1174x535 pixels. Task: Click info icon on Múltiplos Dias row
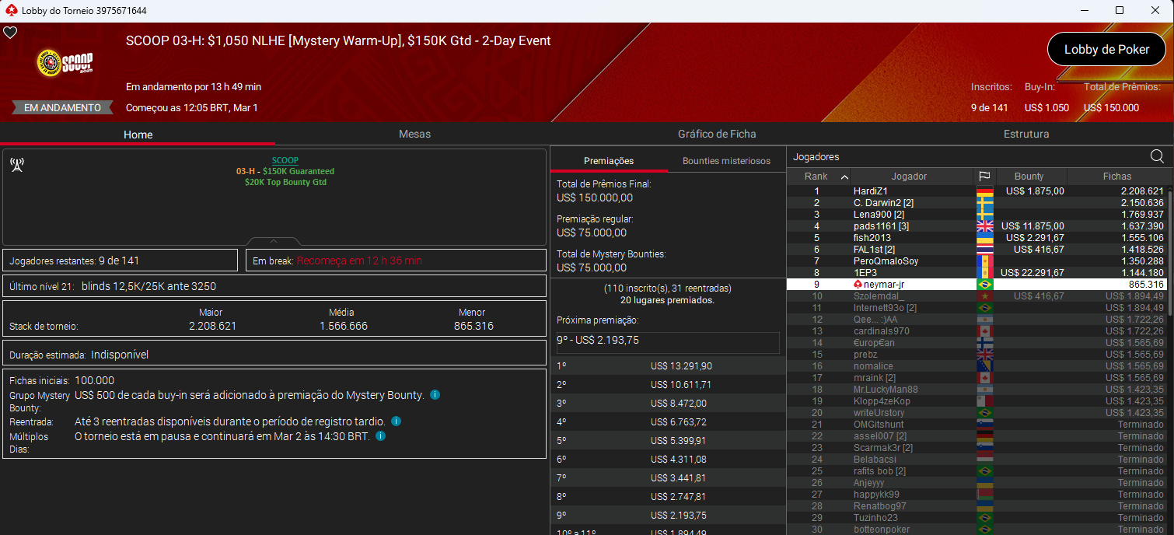coord(380,436)
